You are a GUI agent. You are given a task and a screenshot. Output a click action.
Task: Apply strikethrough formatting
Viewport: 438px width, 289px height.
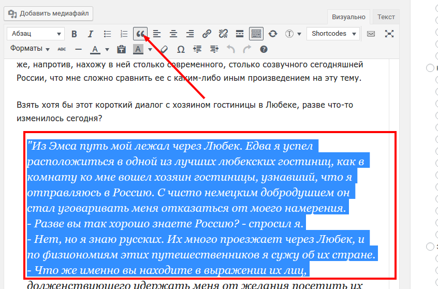(62, 50)
